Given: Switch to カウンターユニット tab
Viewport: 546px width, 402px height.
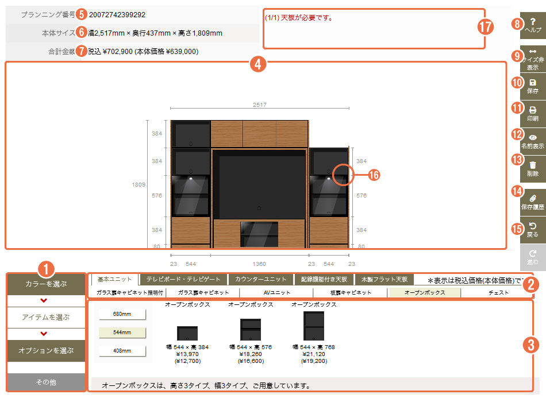Looking at the screenshot, I should point(260,280).
